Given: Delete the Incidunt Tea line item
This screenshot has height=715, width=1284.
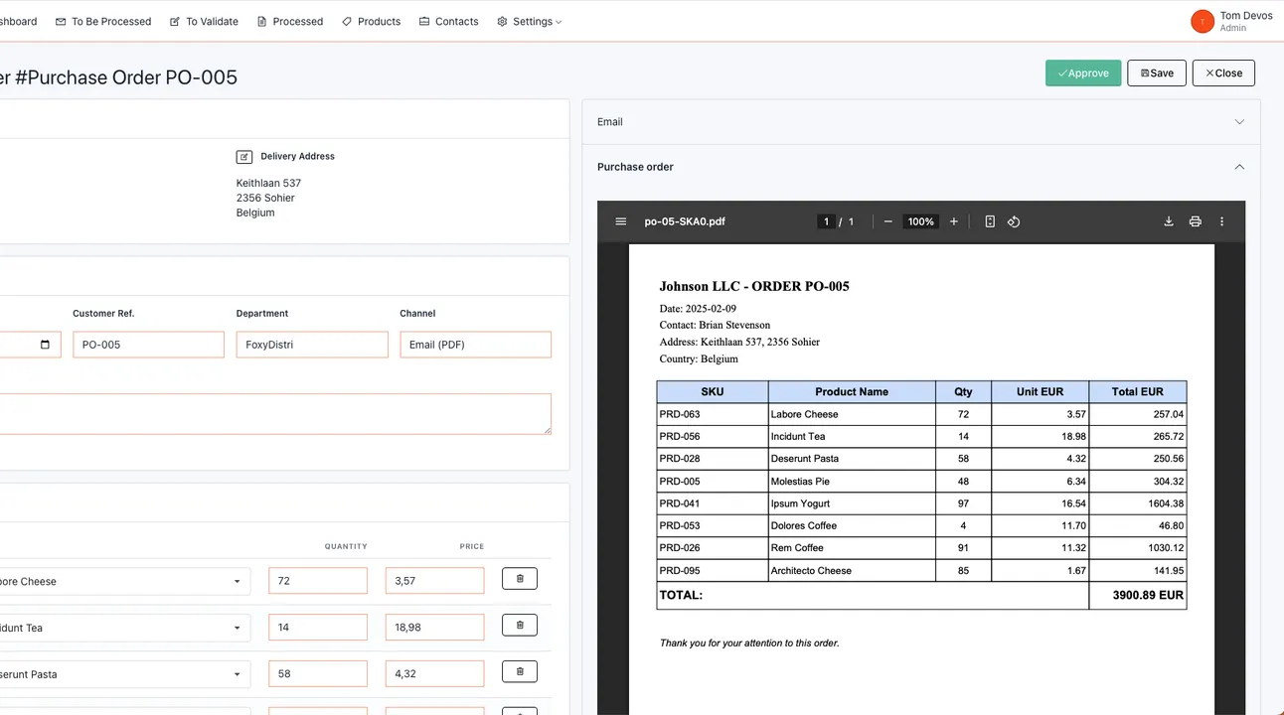Looking at the screenshot, I should (x=520, y=626).
